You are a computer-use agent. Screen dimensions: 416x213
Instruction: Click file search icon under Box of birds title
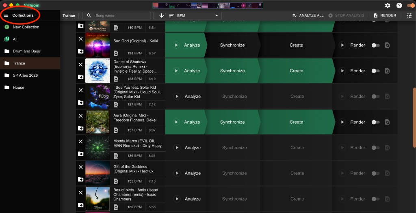pyautogui.click(x=116, y=207)
